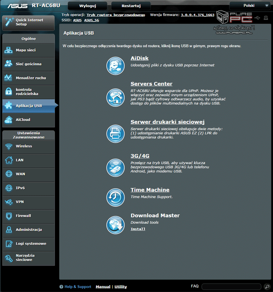Click the ASUS logo
The width and height of the screenshot is (273, 292).
[18, 6]
